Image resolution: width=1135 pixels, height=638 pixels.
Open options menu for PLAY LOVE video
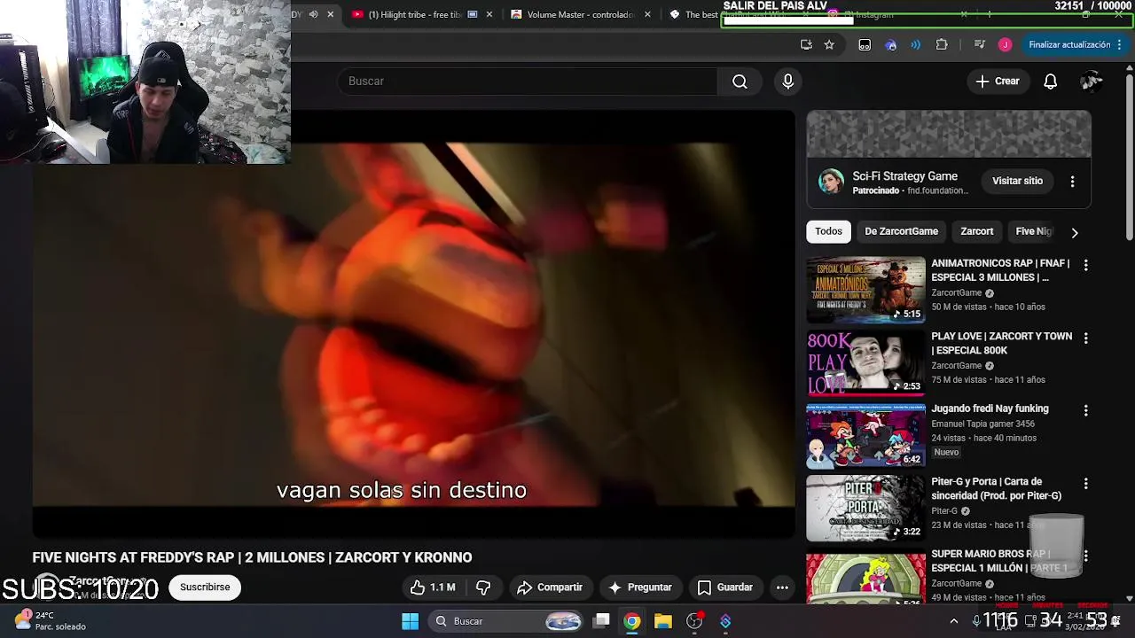pos(1085,338)
